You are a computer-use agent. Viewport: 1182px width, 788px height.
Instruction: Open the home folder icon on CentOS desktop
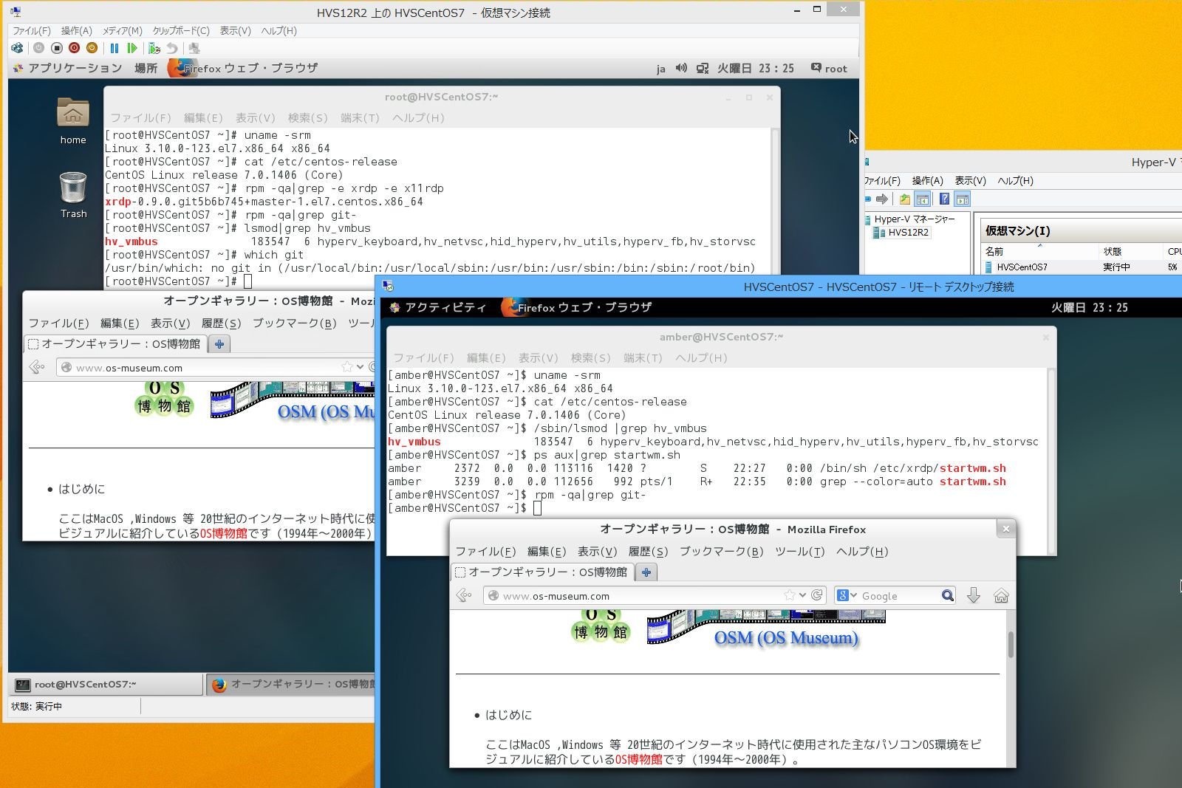pyautogui.click(x=73, y=114)
